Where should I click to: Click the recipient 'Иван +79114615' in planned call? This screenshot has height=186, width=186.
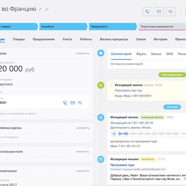coord(137,96)
